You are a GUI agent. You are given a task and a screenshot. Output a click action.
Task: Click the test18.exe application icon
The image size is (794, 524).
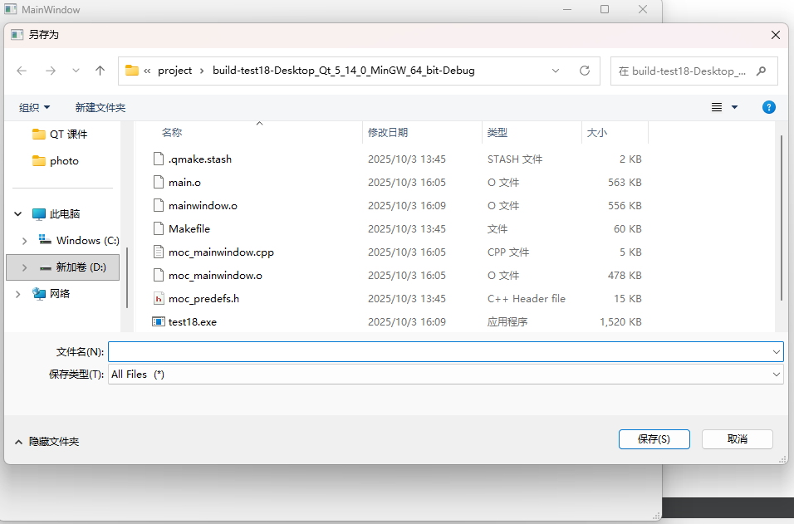(x=159, y=322)
